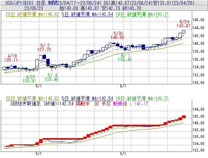The image size is (208, 158).
Task: Click the 3段抜き新値足 (終値)=142.54 label
Action: (x=42, y=103)
